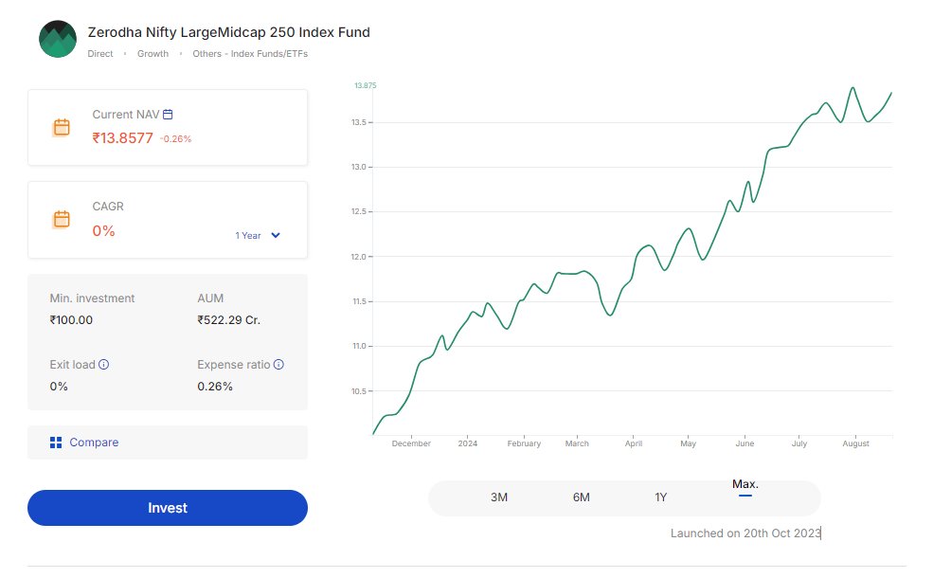Click the NAV value ₹13.8577
This screenshot has width=933, height=578.
pyautogui.click(x=122, y=138)
